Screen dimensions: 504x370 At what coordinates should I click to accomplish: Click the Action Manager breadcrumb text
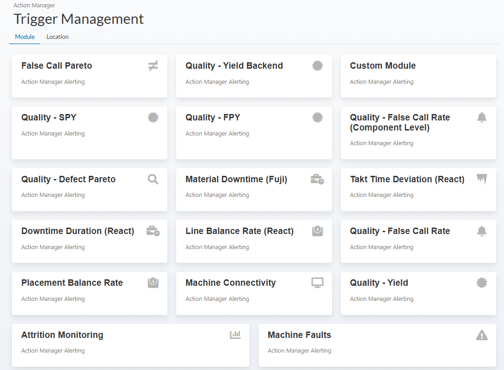tap(34, 5)
